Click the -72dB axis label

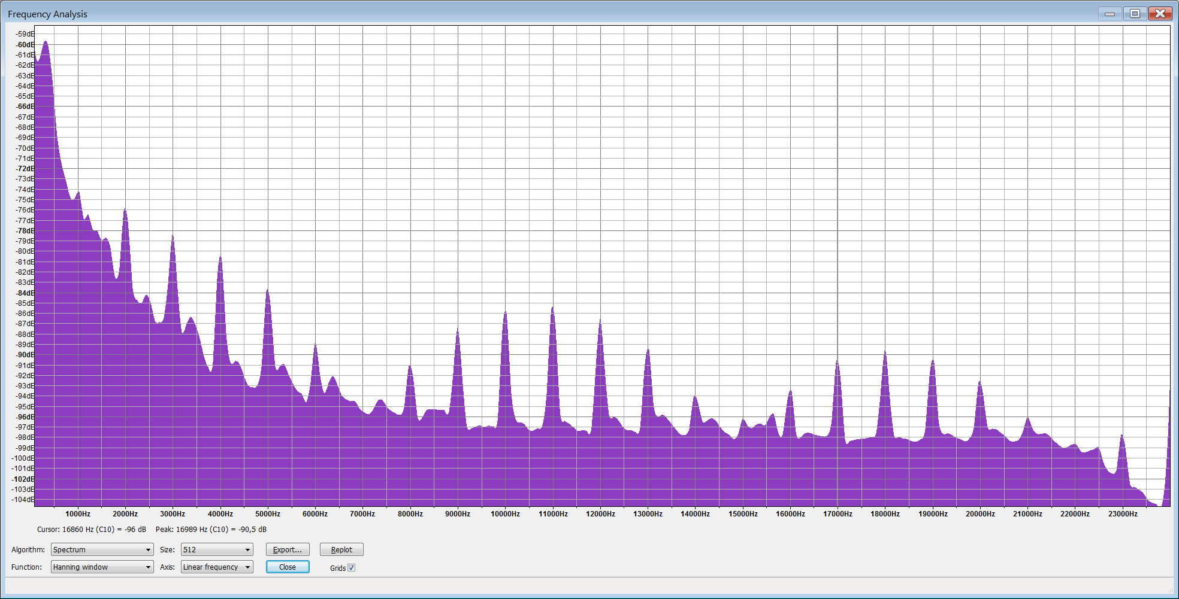25,169
